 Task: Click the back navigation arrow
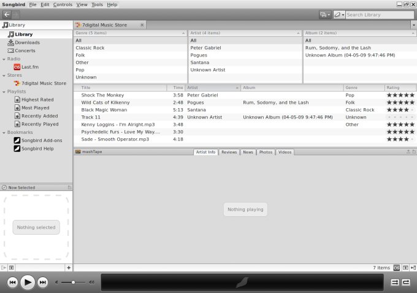[x=7, y=15]
